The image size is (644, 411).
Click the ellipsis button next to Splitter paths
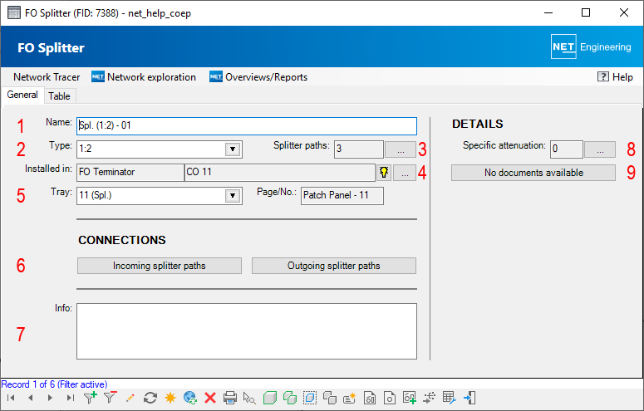point(401,149)
